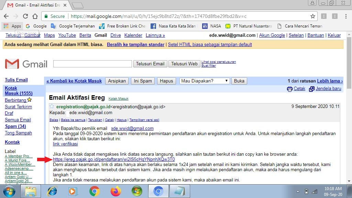The width and height of the screenshot is (352, 198).
Task: Select the Gmail - Email Aktifasi browser tab
Action: pyautogui.click(x=37, y=5)
